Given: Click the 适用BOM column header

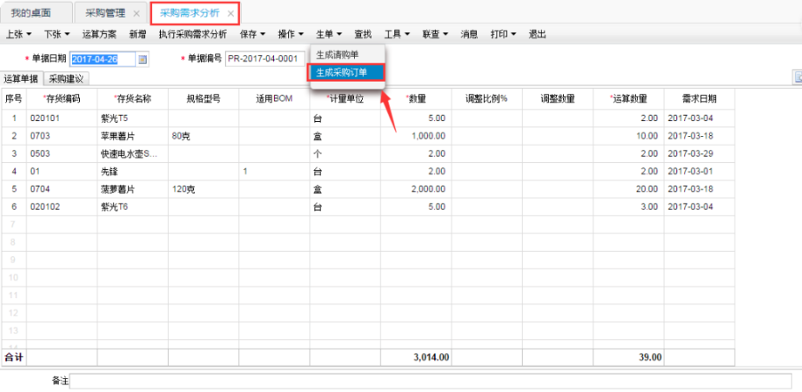Looking at the screenshot, I should point(274,98).
